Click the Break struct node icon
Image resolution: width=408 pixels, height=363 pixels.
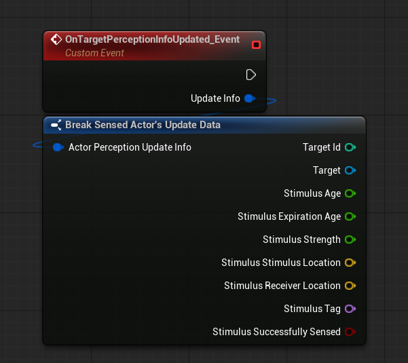click(56, 125)
